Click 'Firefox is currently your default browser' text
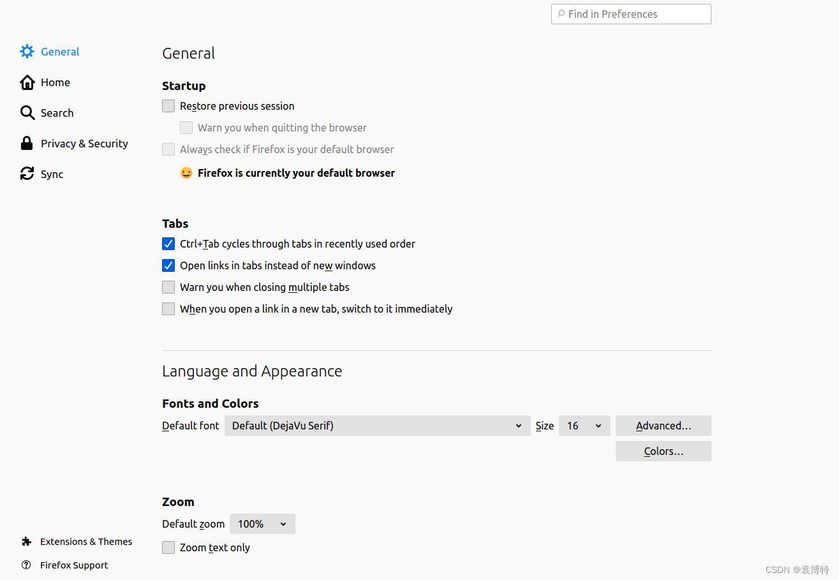This screenshot has height=580, width=839. [296, 173]
